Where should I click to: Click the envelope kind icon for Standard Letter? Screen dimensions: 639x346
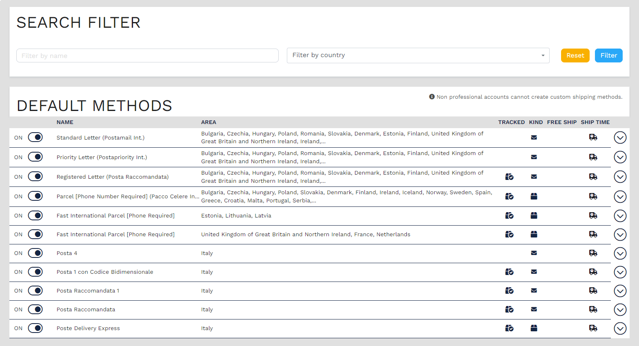pyautogui.click(x=534, y=138)
